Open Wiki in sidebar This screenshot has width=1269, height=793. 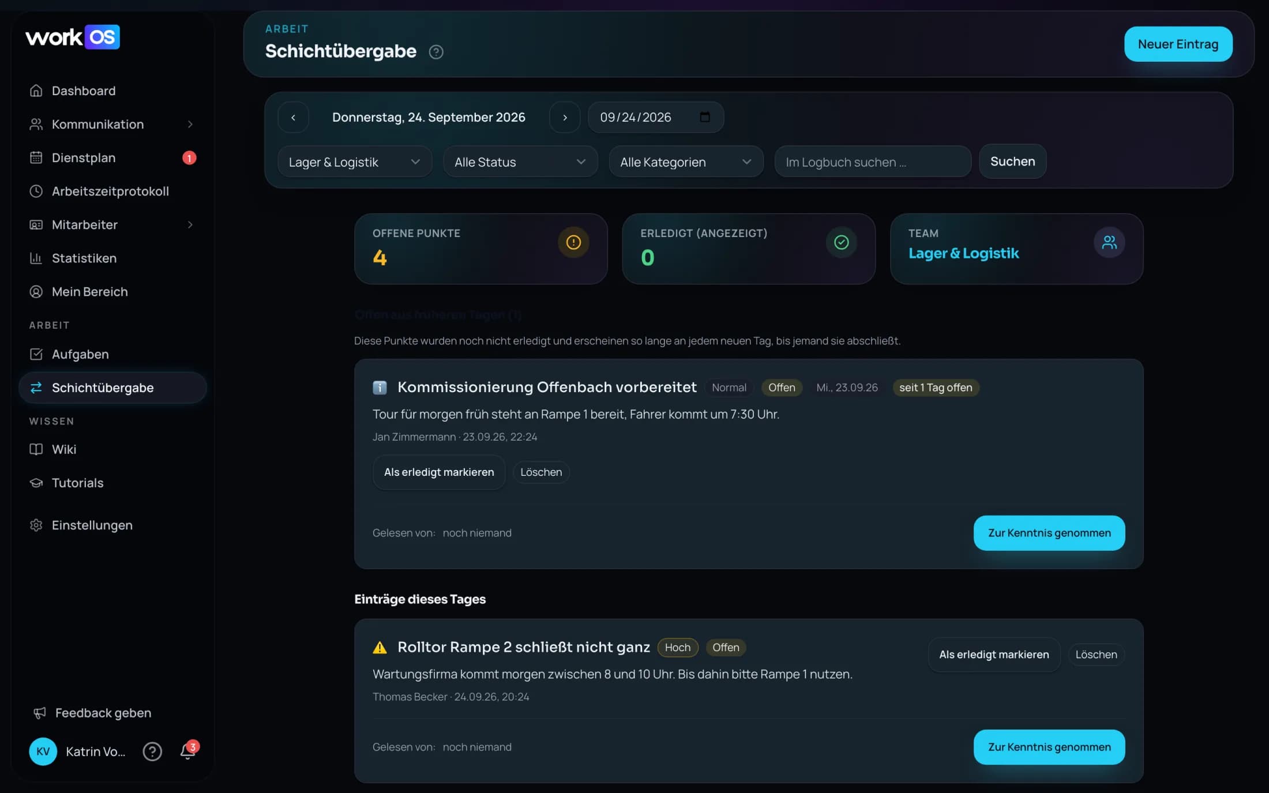pyautogui.click(x=112, y=449)
